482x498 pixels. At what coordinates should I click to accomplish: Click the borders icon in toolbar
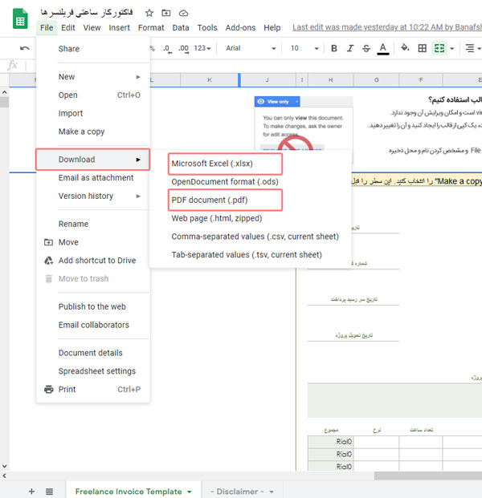(x=423, y=48)
